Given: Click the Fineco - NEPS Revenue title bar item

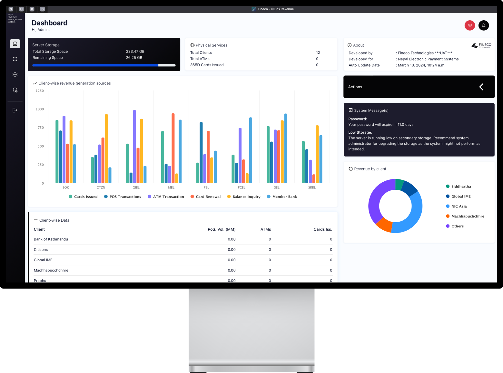Looking at the screenshot, I should [x=273, y=9].
